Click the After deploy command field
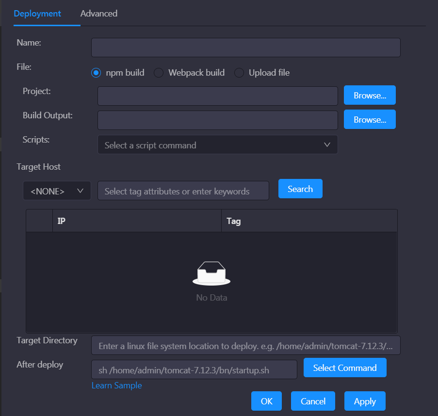The width and height of the screenshot is (438, 416). 194,370
